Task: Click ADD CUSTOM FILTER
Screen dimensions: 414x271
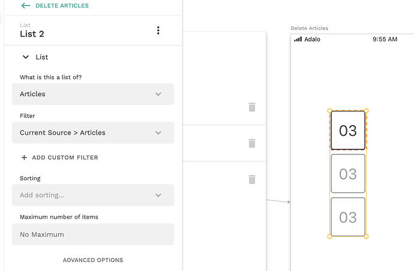Action: tap(65, 157)
